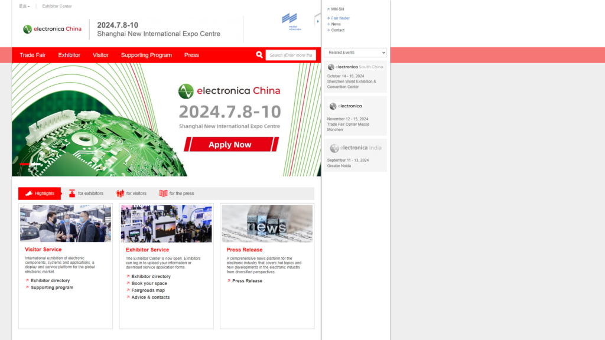Image resolution: width=605 pixels, height=340 pixels.
Task: Click the for exhibitors booth icon
Action: tap(72, 194)
